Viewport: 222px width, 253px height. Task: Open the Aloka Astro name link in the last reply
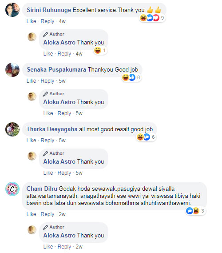(x=59, y=235)
